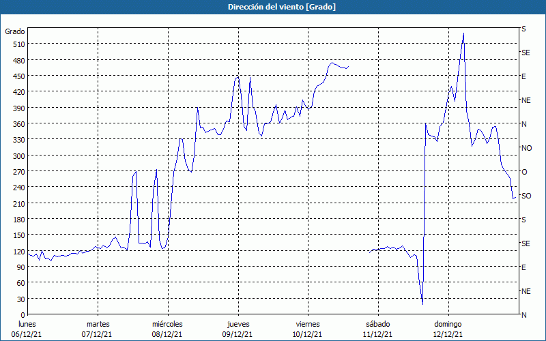Click the 'lunes' day label
Image resolution: width=546 pixels, height=341 pixels.
click(27, 324)
